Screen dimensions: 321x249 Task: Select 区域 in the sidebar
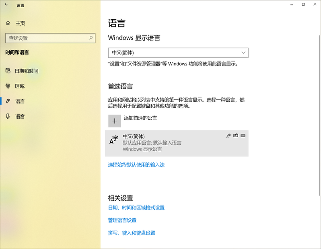point(20,86)
